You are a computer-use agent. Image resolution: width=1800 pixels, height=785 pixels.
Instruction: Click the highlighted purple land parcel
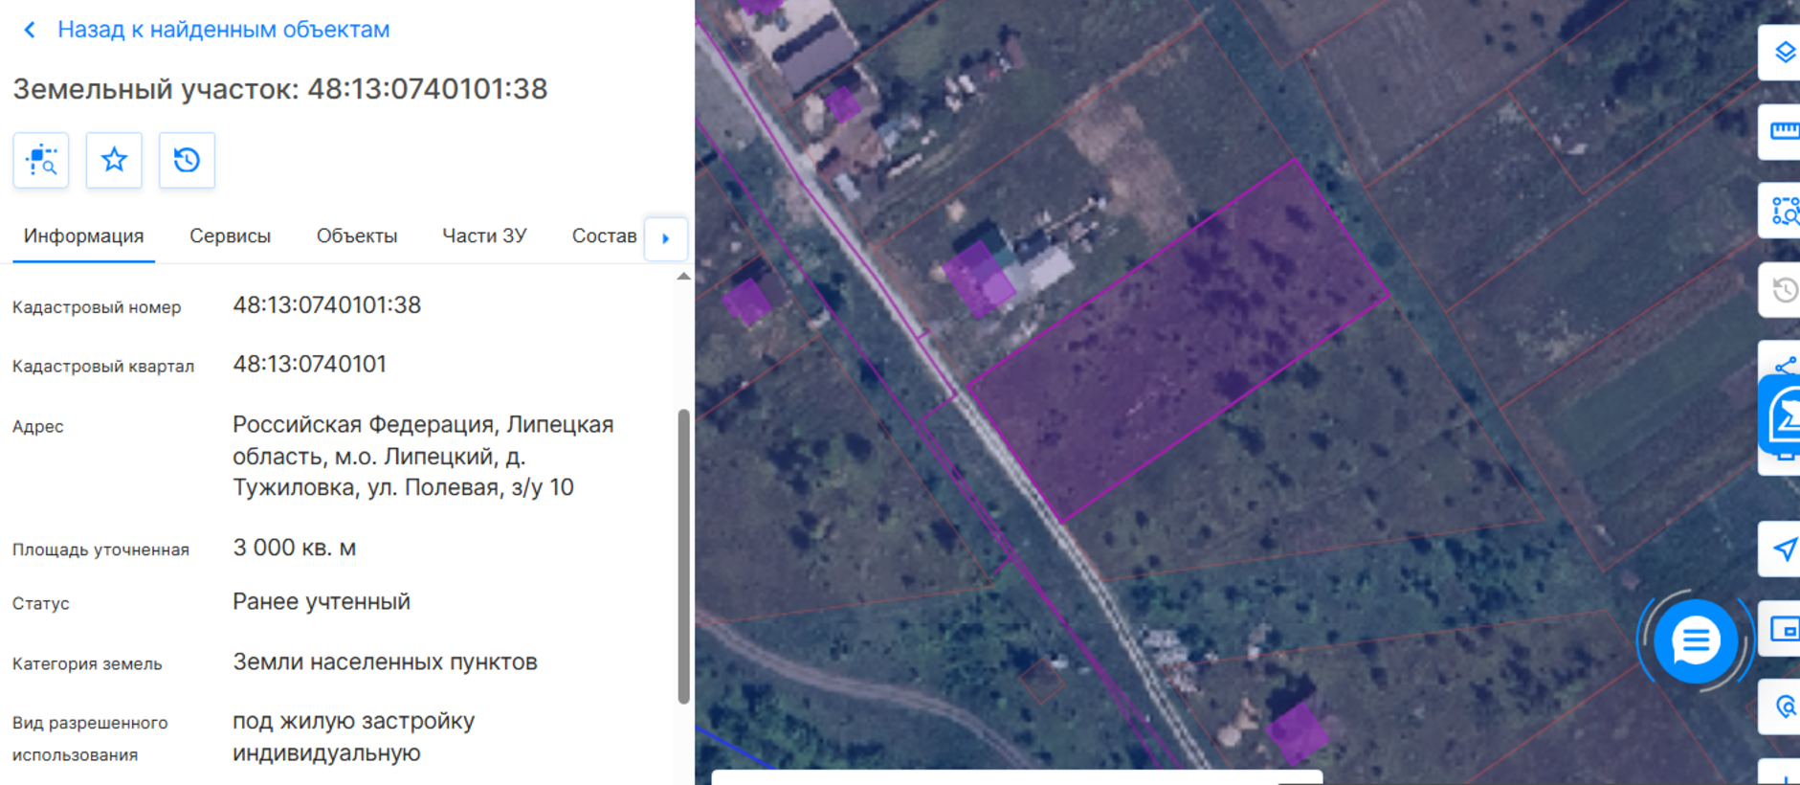coord(1177,340)
